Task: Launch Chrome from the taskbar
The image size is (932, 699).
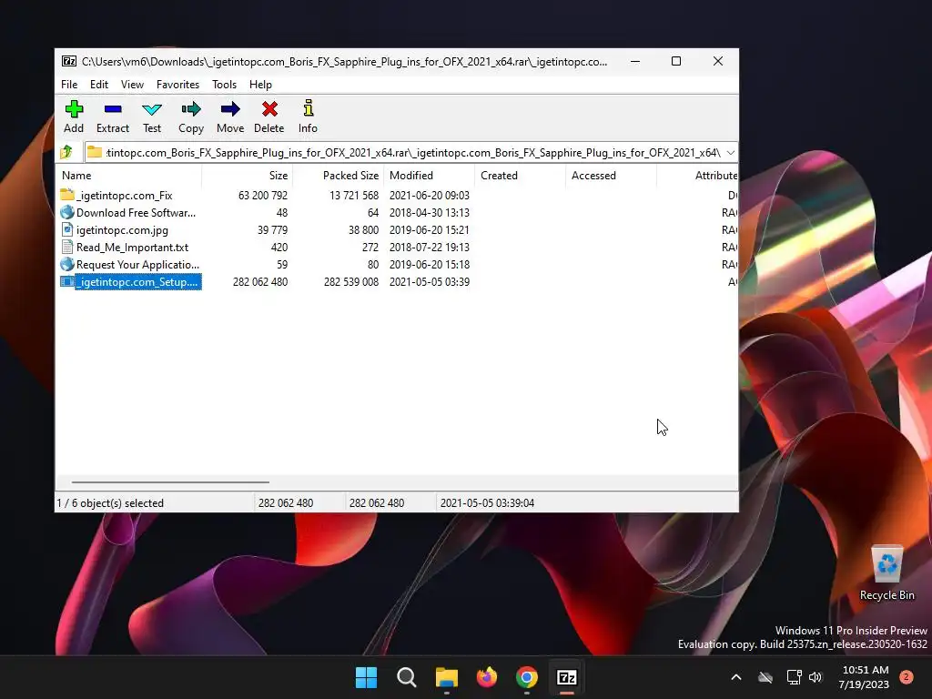Action: pos(527,677)
